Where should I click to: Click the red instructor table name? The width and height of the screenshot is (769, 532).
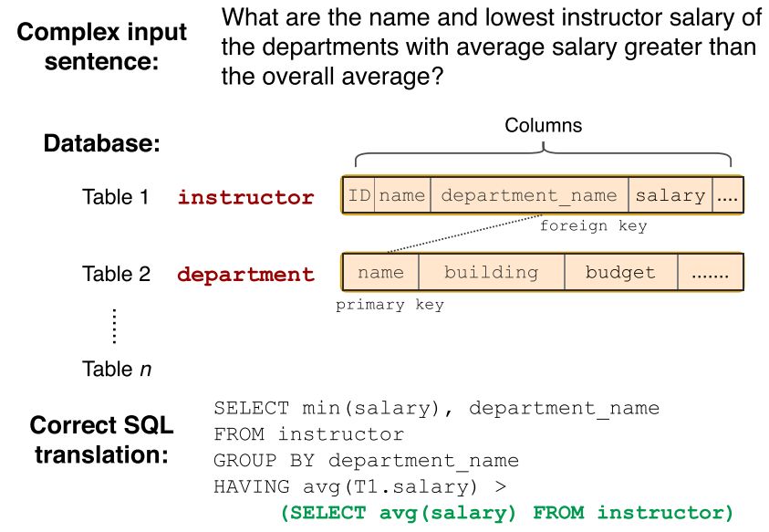pos(245,197)
